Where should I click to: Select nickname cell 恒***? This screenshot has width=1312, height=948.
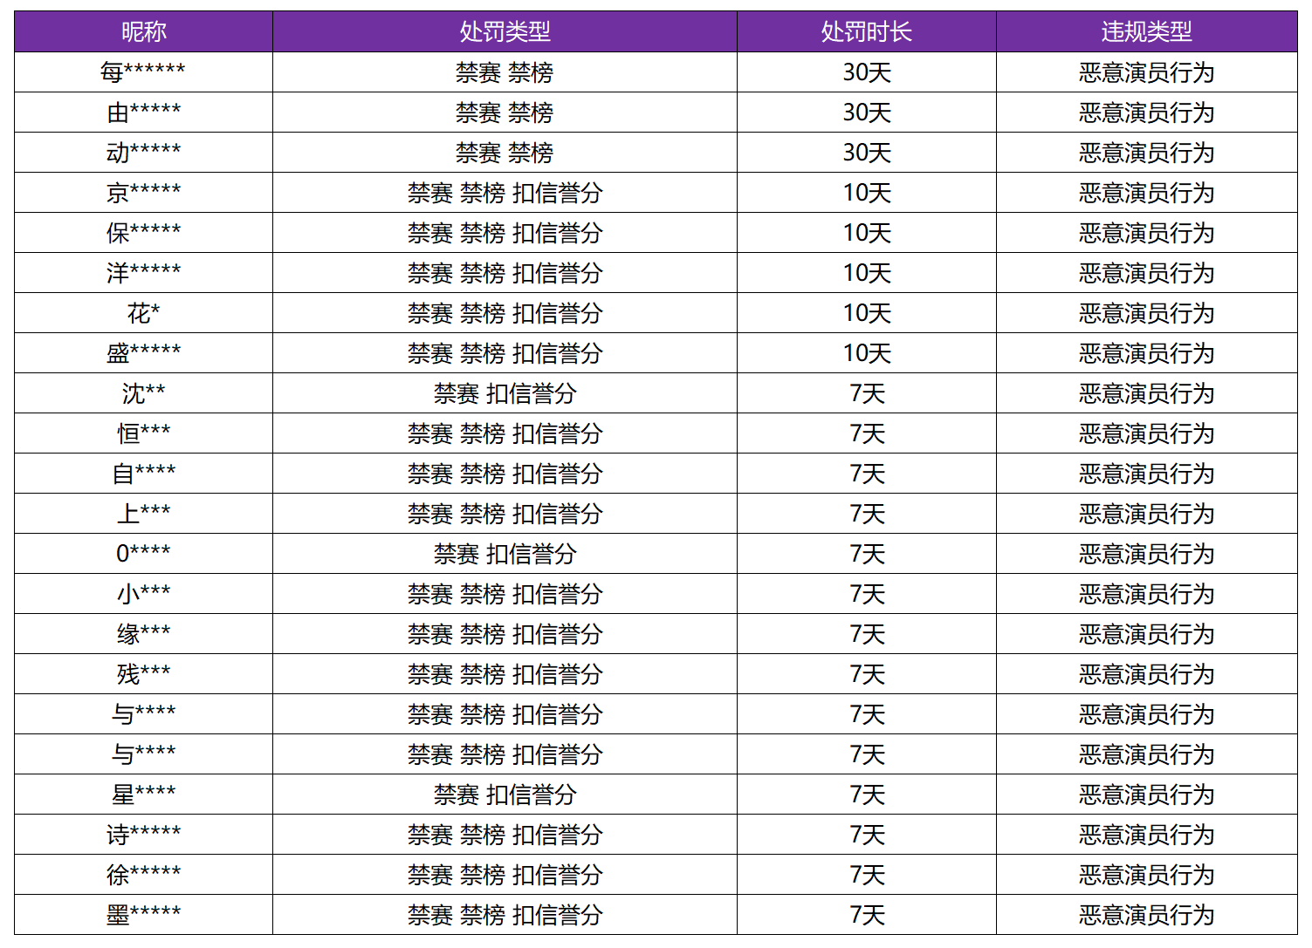click(x=143, y=433)
